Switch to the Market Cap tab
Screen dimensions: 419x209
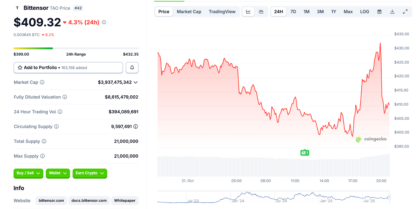[189, 12]
